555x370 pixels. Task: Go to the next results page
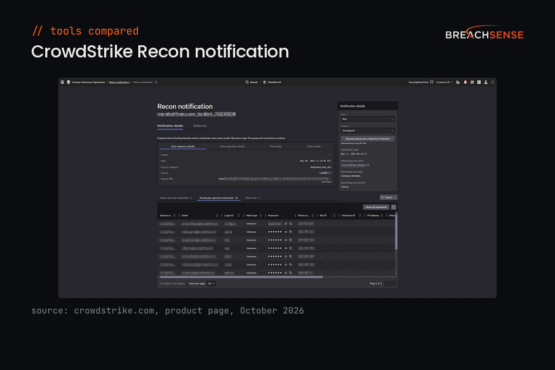click(x=393, y=284)
